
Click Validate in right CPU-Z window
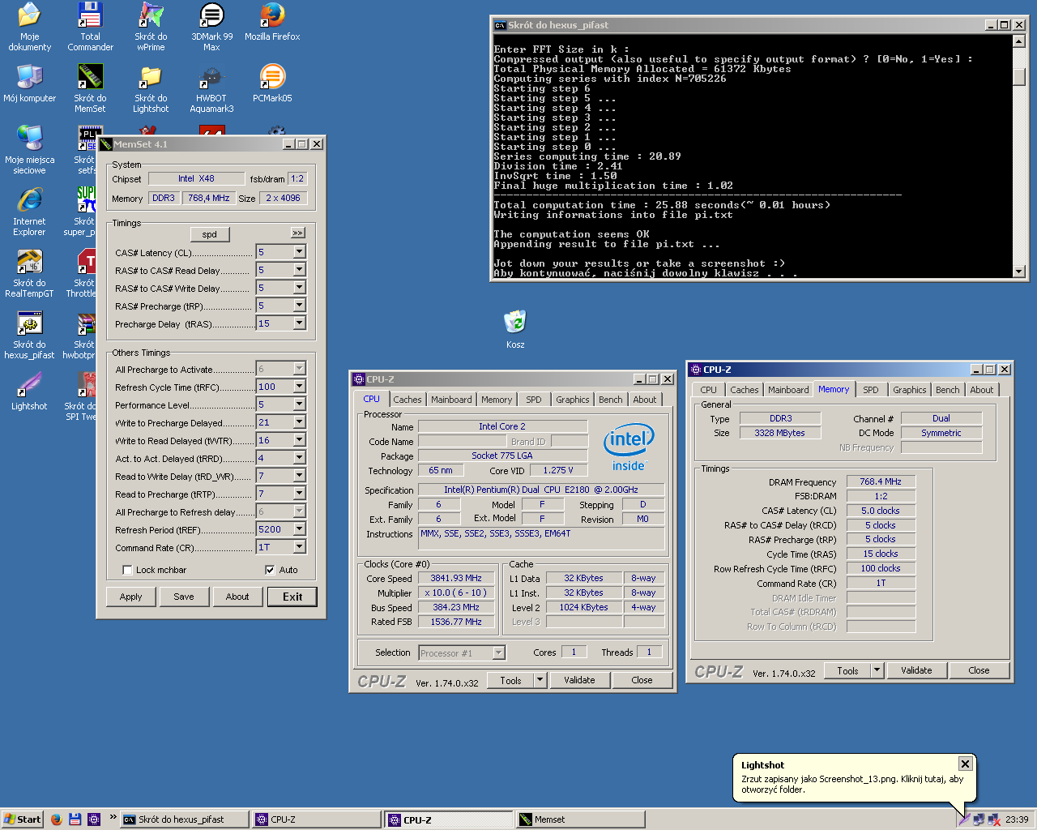coord(916,670)
